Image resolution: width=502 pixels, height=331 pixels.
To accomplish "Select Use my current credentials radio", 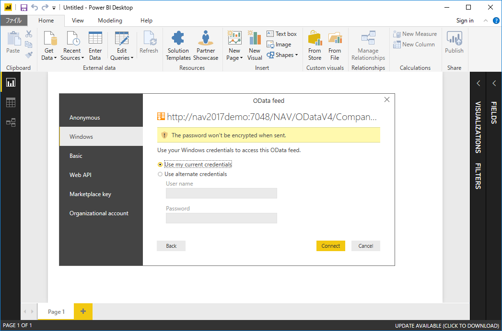I will pyautogui.click(x=160, y=165).
